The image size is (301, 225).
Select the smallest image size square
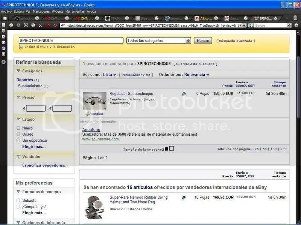[163, 150]
